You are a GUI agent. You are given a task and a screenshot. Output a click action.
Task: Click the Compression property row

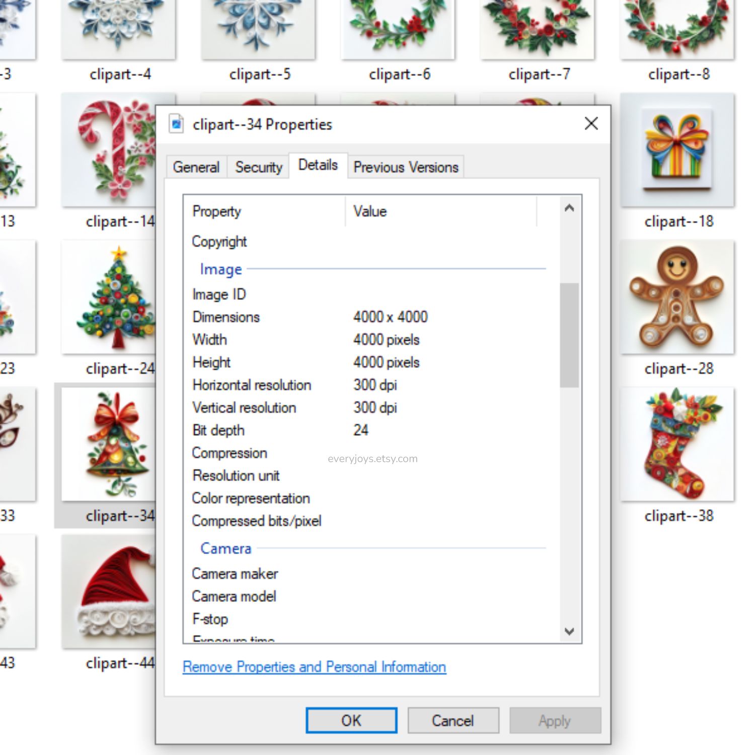[x=370, y=452]
